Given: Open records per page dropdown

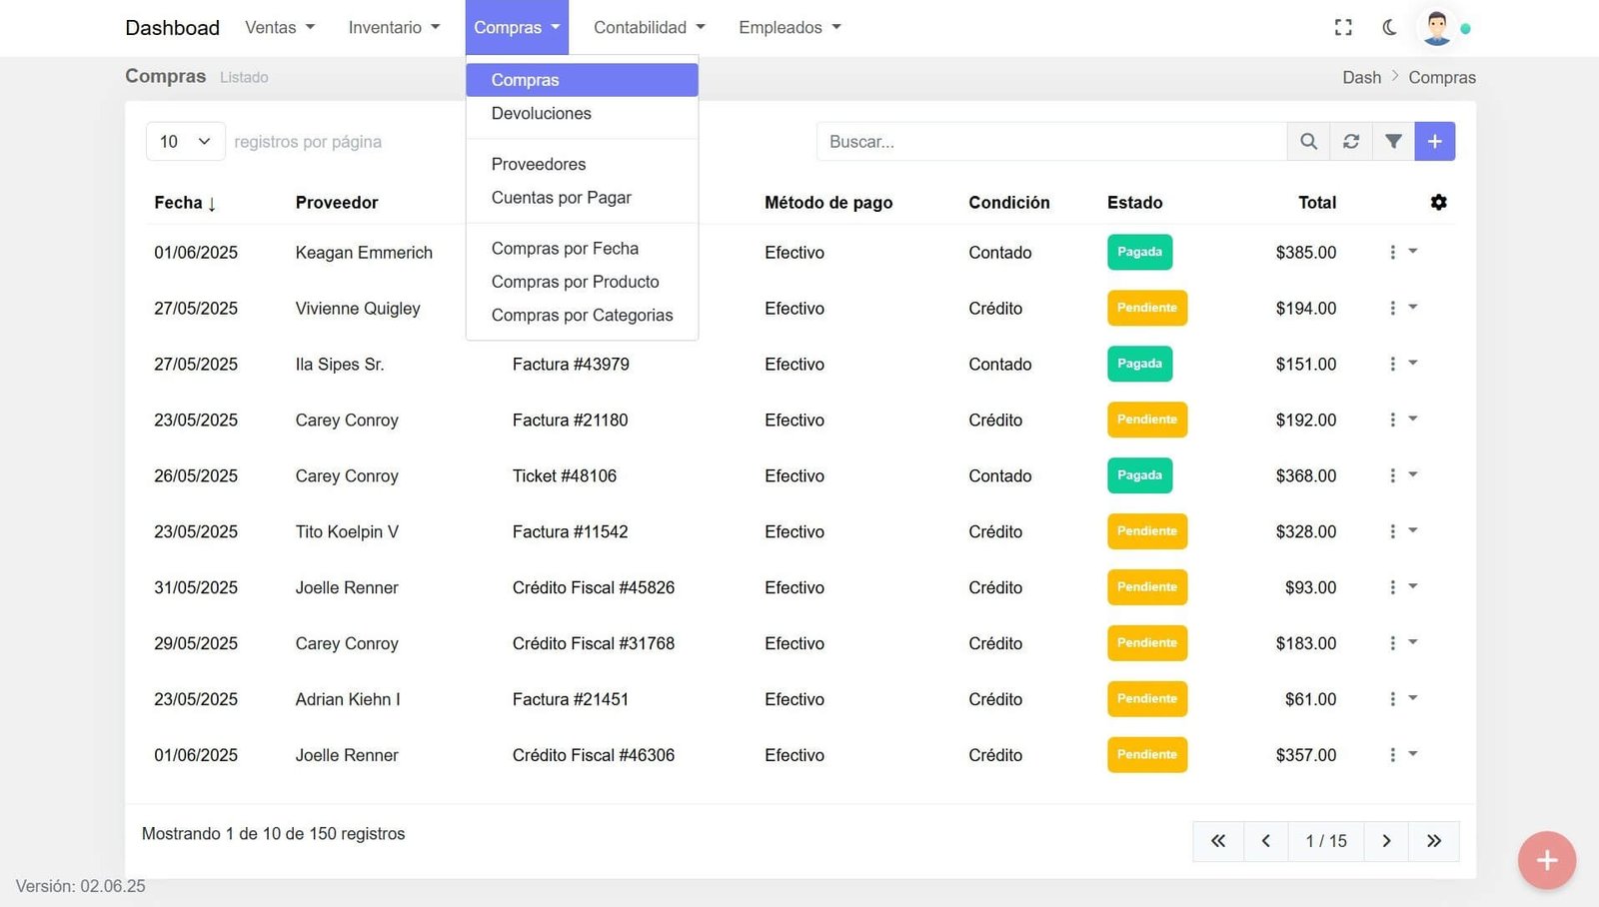Looking at the screenshot, I should coord(185,142).
